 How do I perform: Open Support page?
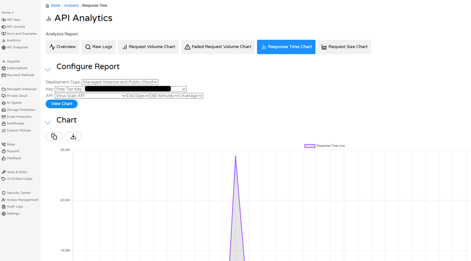10,151
